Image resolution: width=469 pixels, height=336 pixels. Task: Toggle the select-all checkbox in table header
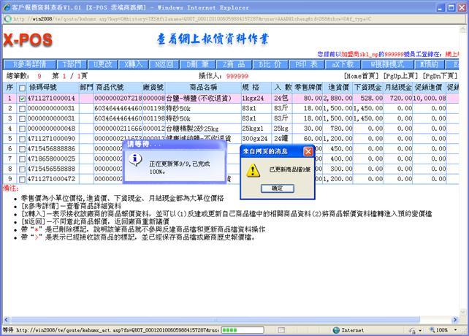(x=22, y=86)
